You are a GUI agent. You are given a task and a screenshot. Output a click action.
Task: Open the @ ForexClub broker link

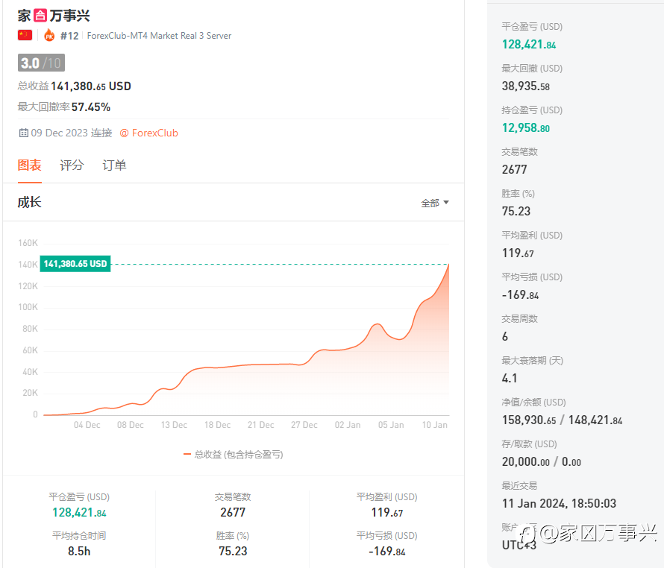pyautogui.click(x=148, y=133)
